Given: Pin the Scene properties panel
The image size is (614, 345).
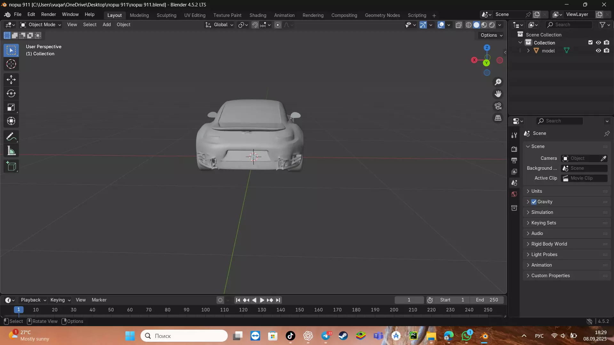Looking at the screenshot, I should coord(607,133).
